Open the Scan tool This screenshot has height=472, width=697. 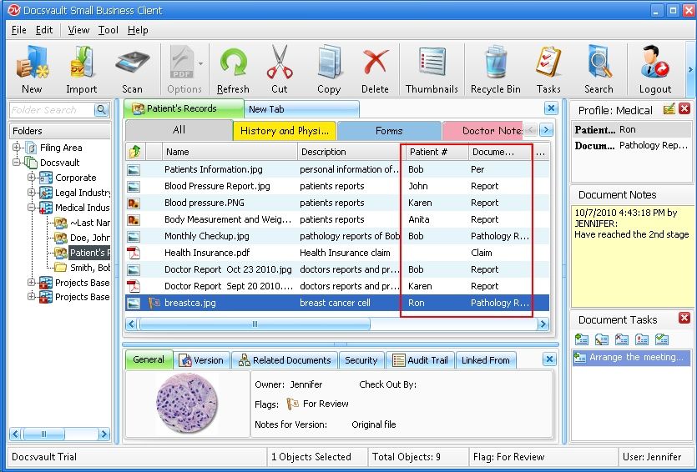pyautogui.click(x=132, y=70)
